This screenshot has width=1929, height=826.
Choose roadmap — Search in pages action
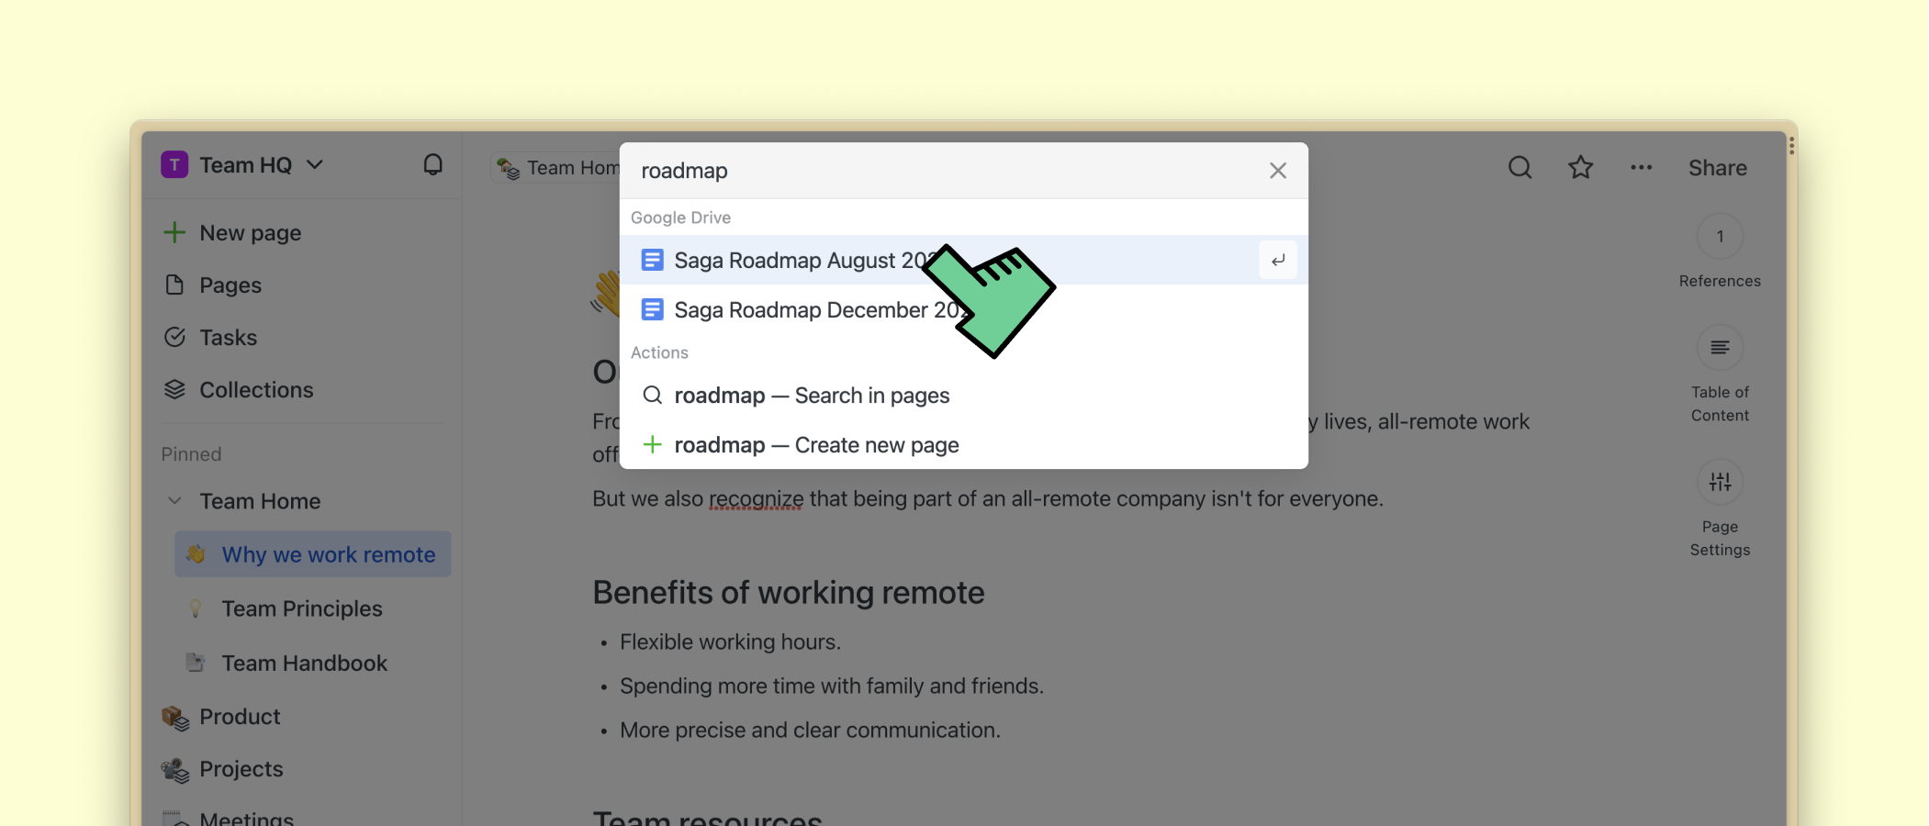click(x=812, y=396)
